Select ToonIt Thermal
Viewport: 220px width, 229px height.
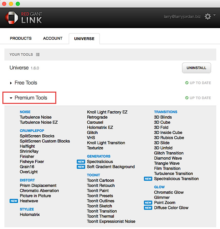point(101,216)
